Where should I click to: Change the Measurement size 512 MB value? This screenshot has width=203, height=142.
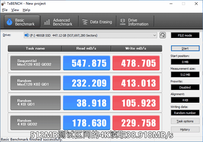coord(185,75)
